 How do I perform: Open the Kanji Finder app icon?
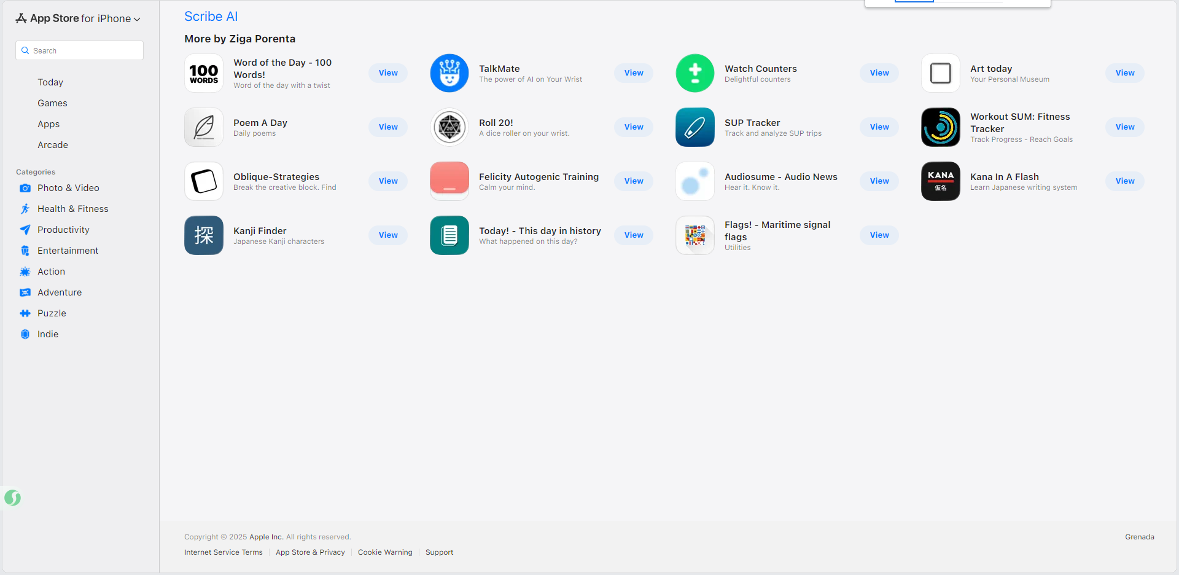pos(203,235)
